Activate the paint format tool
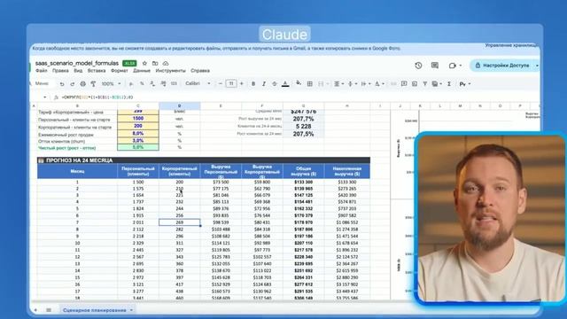Image resolution: width=567 pixels, height=319 pixels. pyautogui.click(x=93, y=84)
